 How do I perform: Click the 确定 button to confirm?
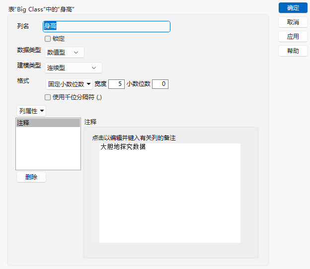pos(293,8)
